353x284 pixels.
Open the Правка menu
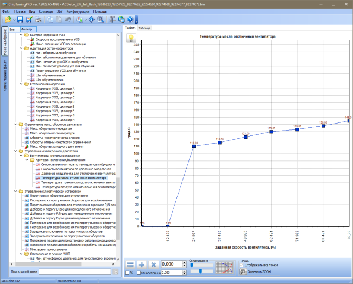(x=20, y=11)
